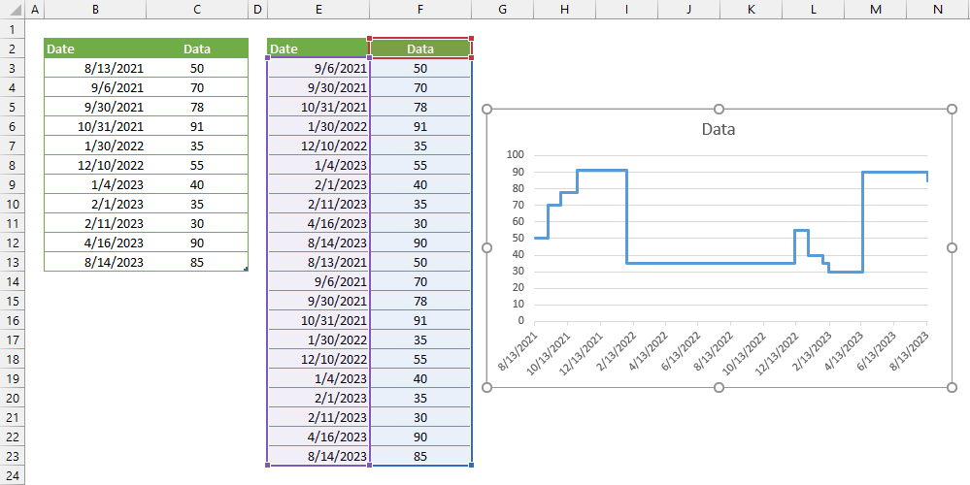Screen dimensions: 970x485
Task: Select cell B6 with date 10/31/2021
Action: coord(95,126)
